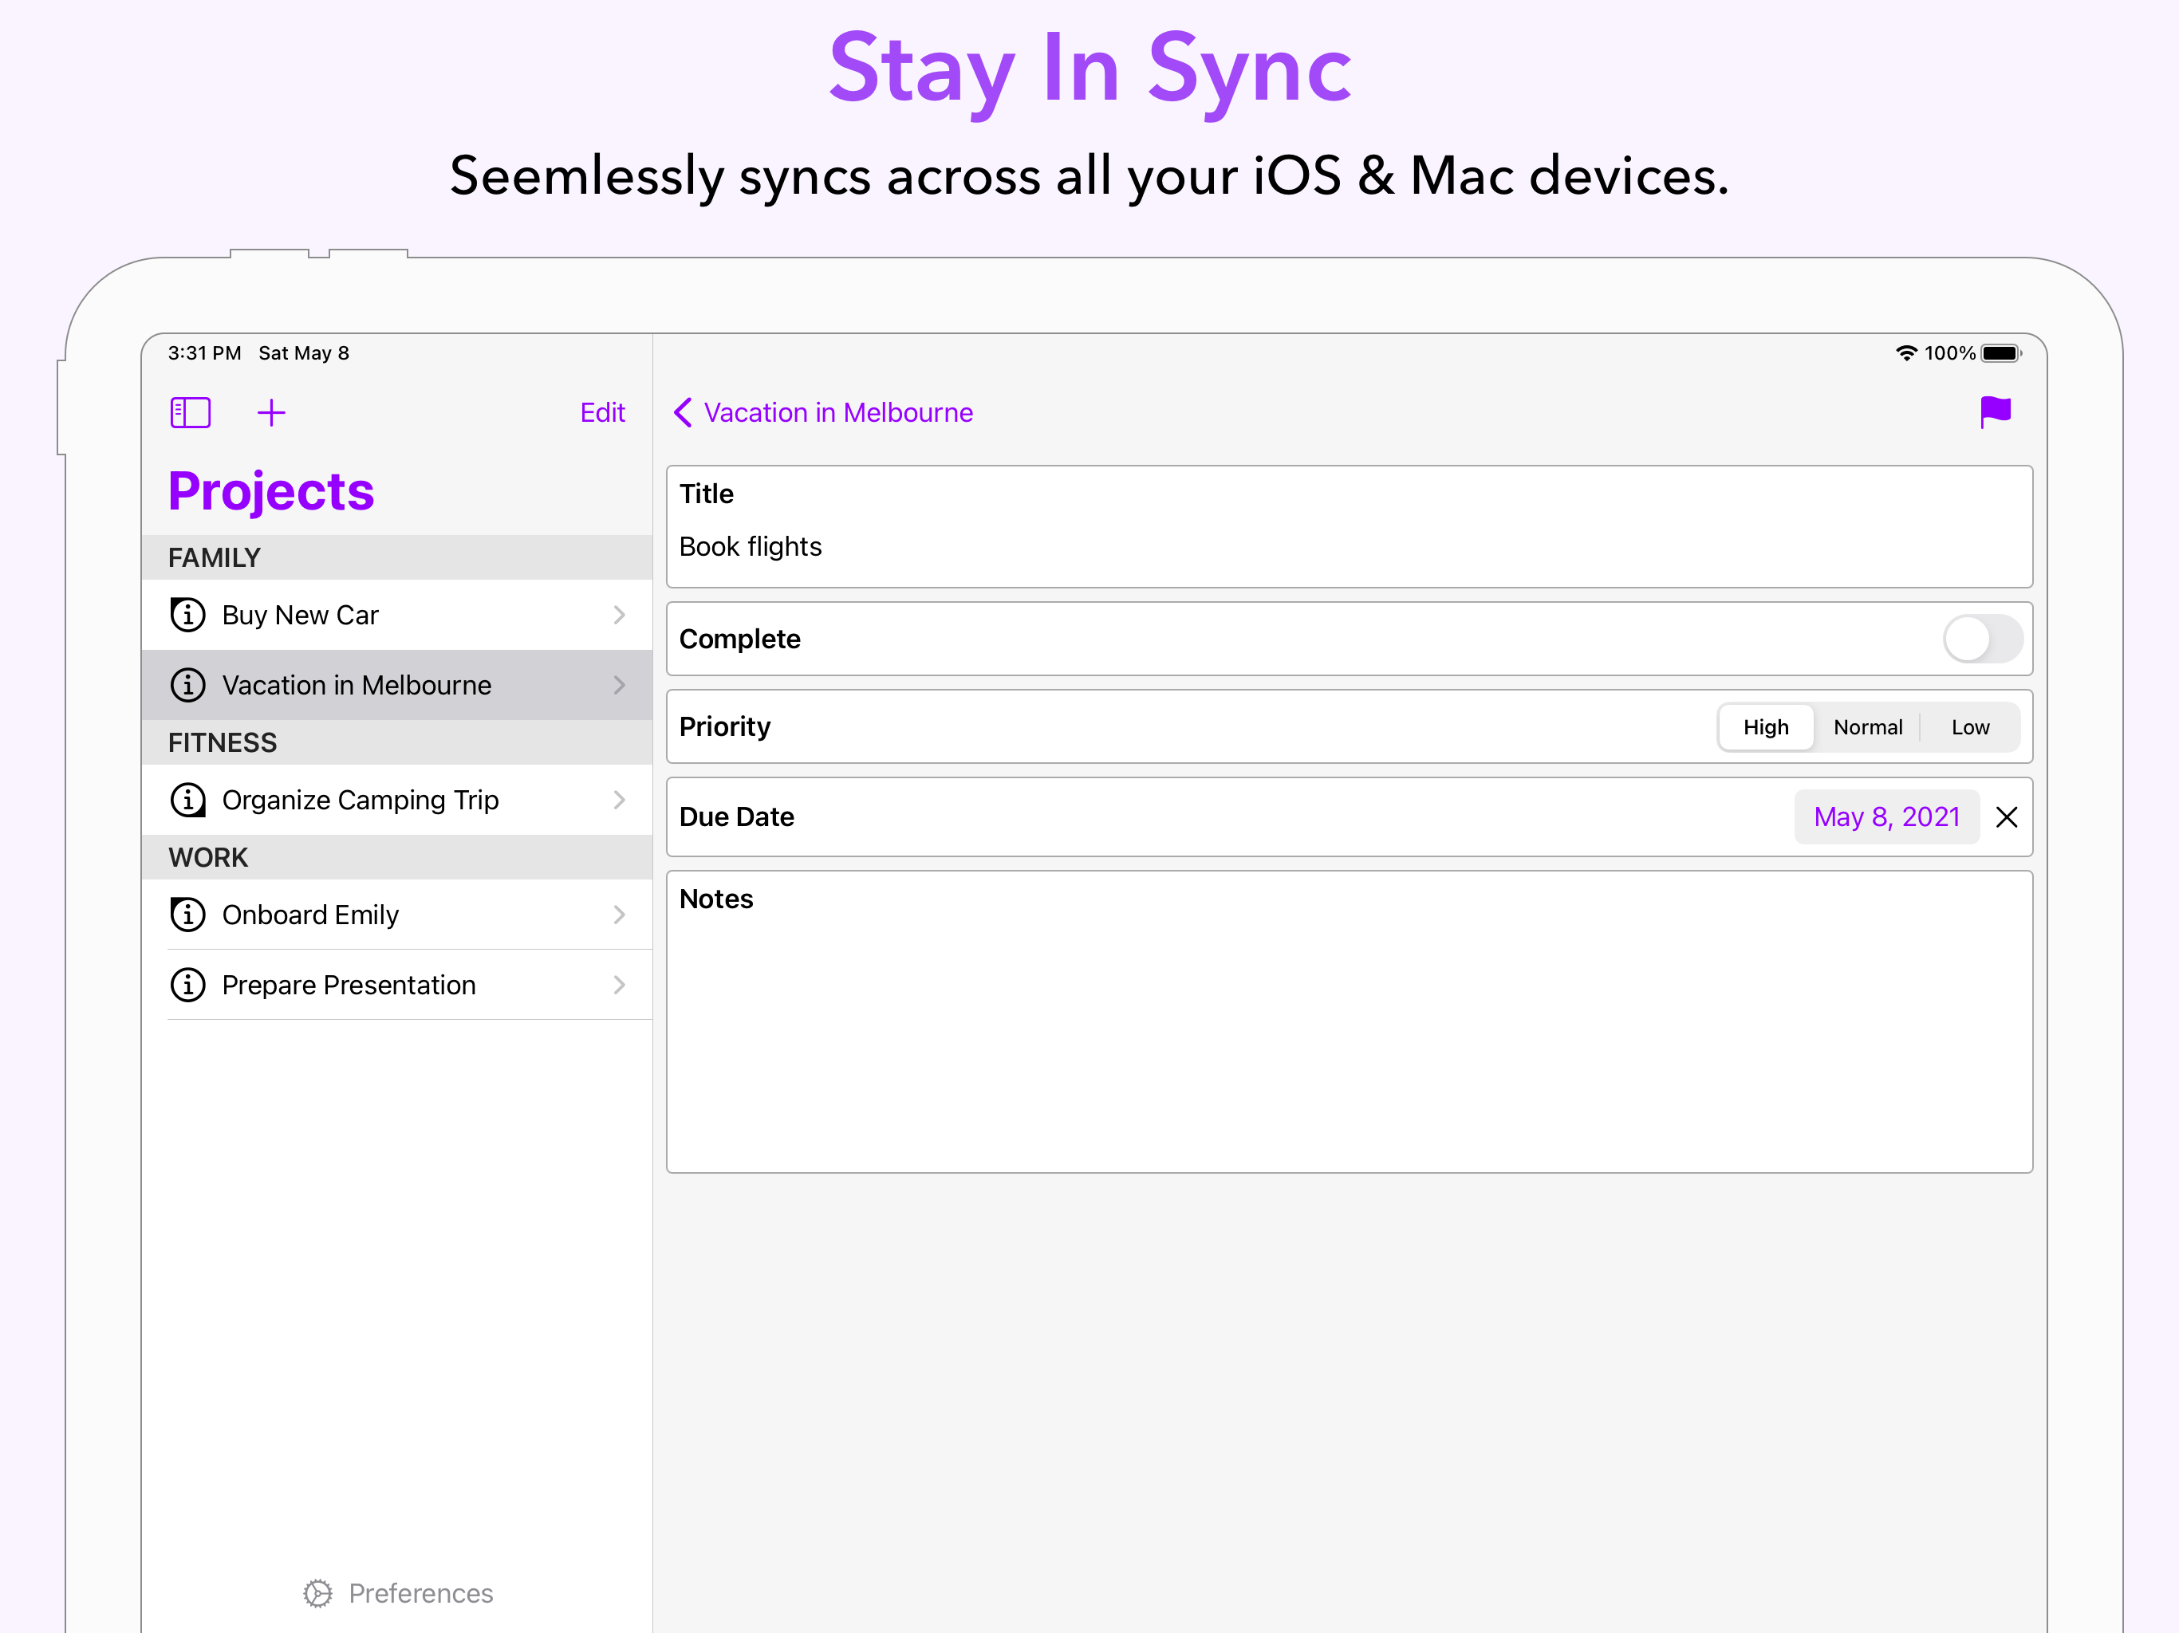The height and width of the screenshot is (1633, 2179).
Task: Set priority to Normal
Action: click(x=1868, y=726)
